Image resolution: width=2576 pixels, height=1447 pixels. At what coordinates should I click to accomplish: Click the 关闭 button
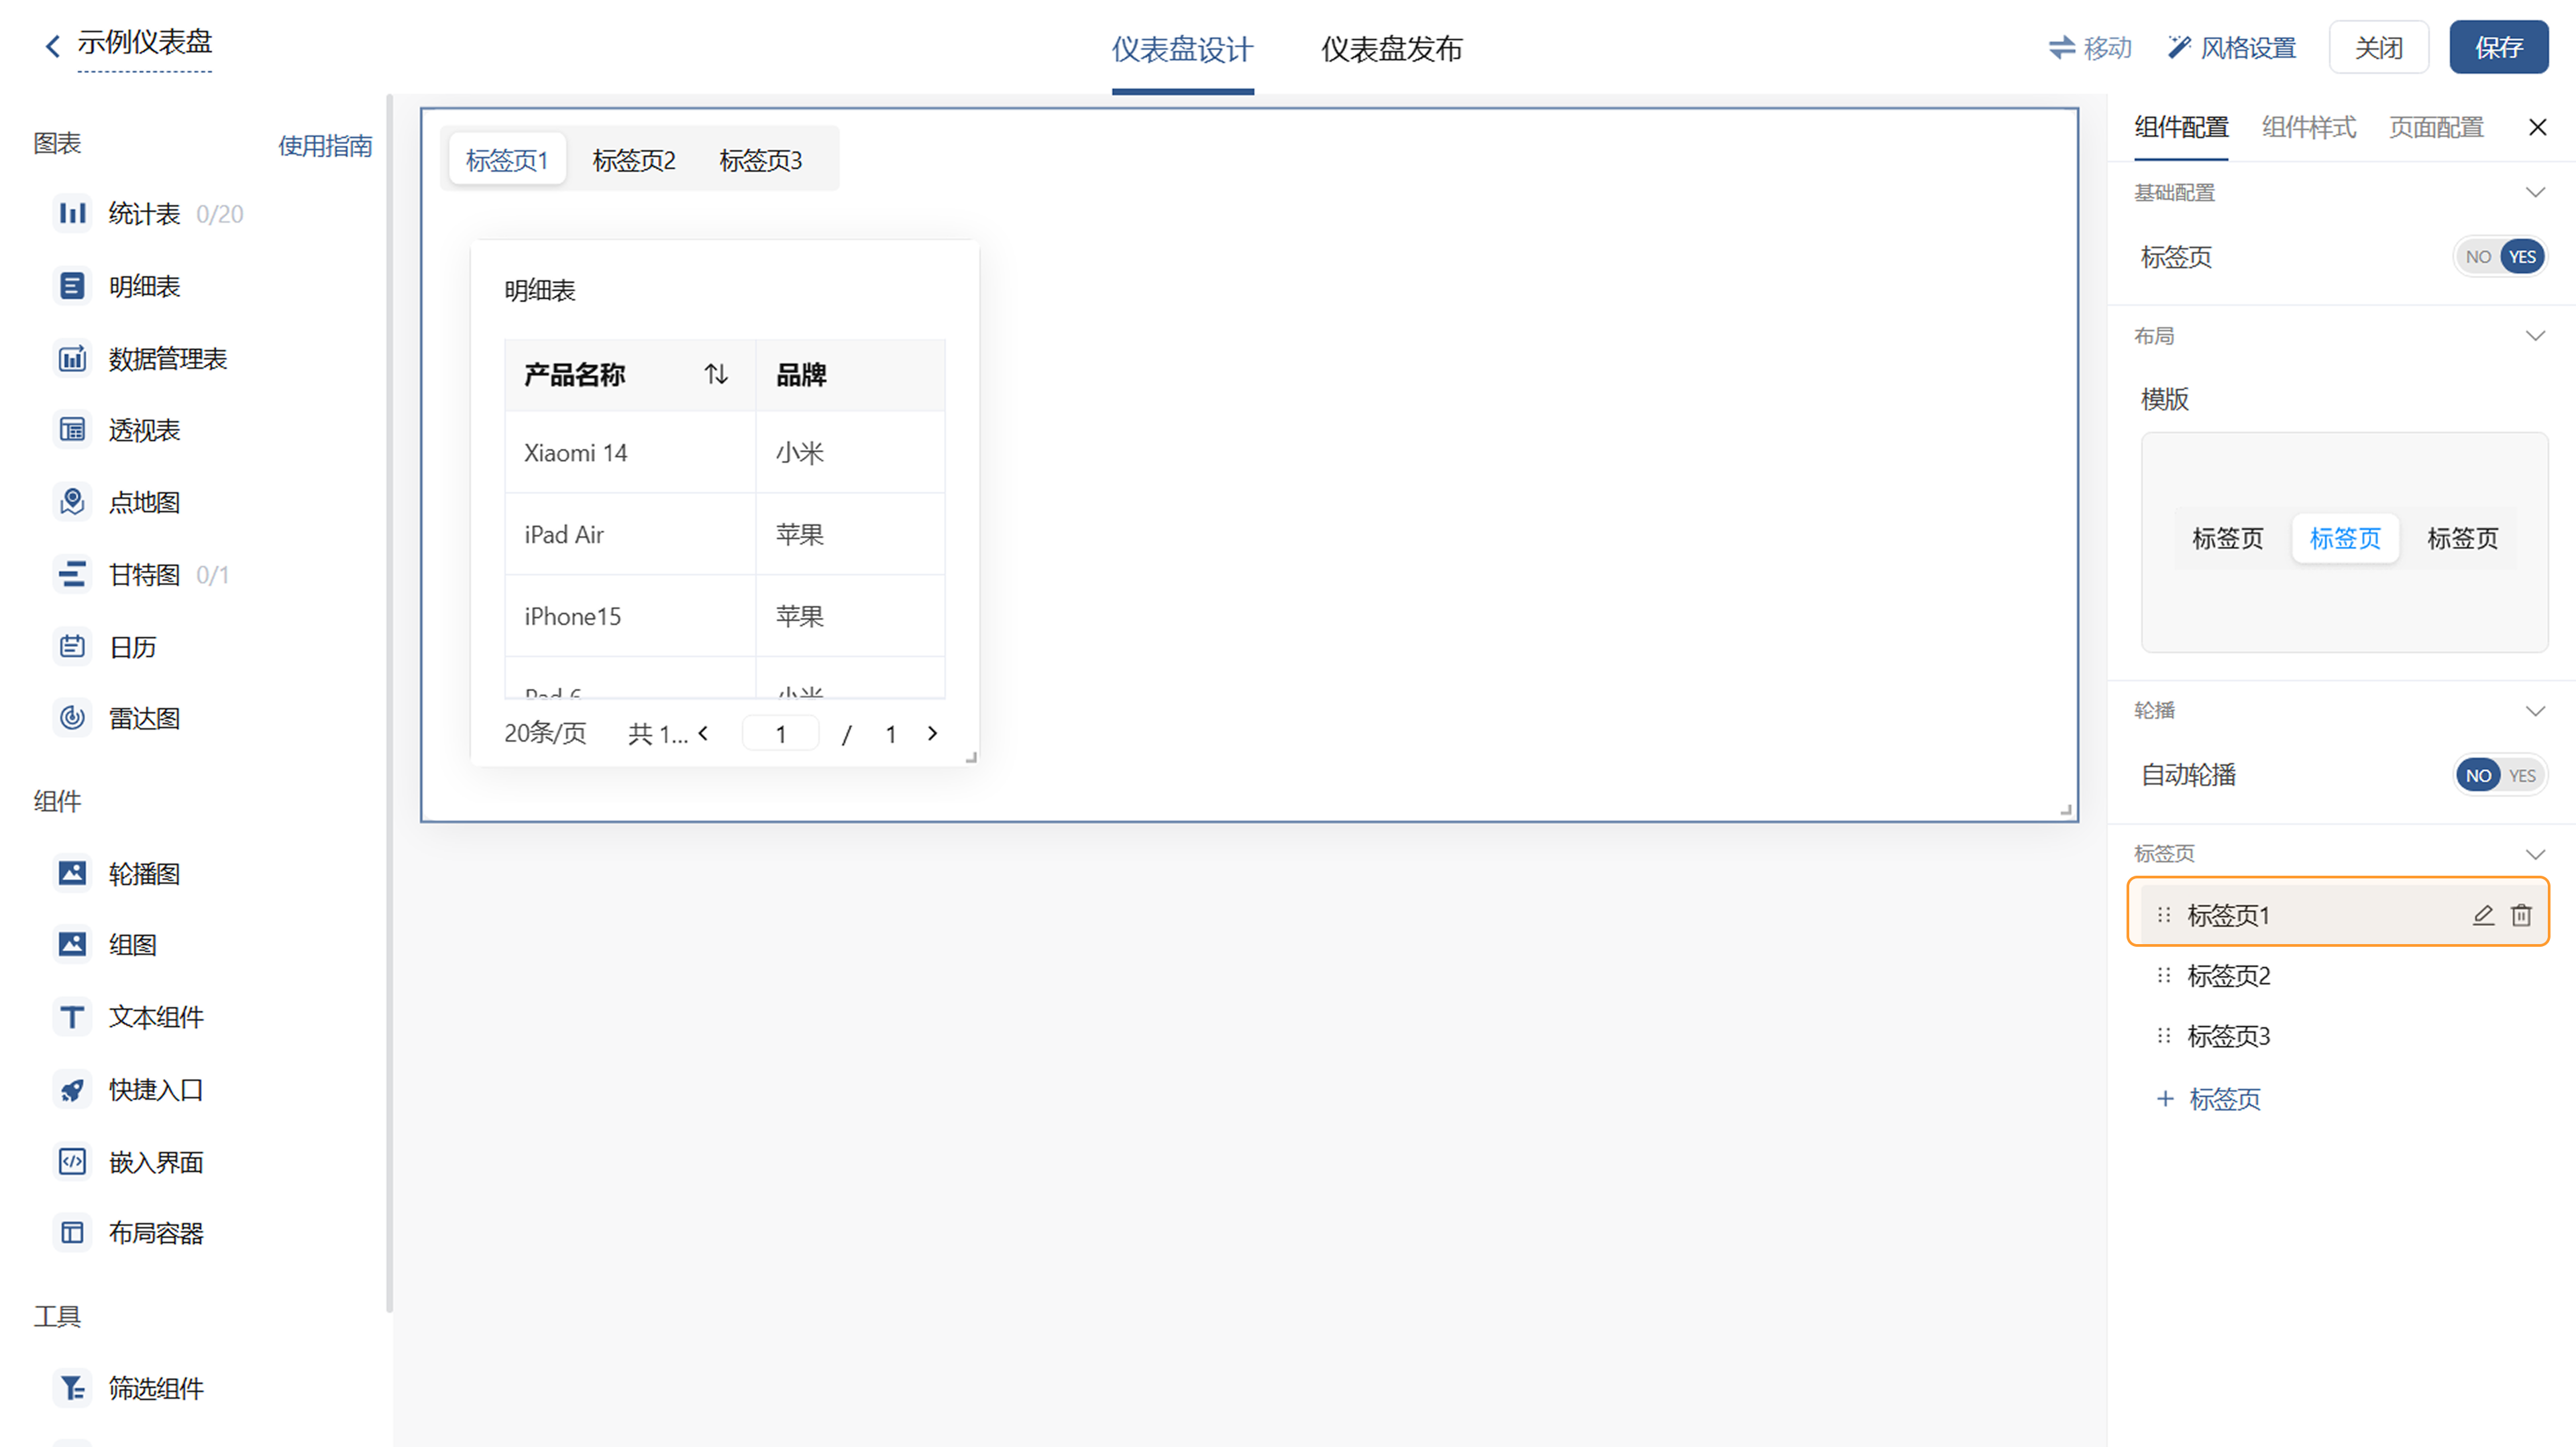(2378, 47)
